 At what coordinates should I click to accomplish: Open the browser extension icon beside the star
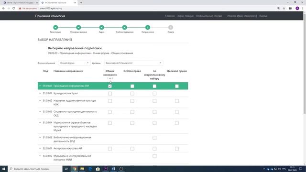(290, 9)
